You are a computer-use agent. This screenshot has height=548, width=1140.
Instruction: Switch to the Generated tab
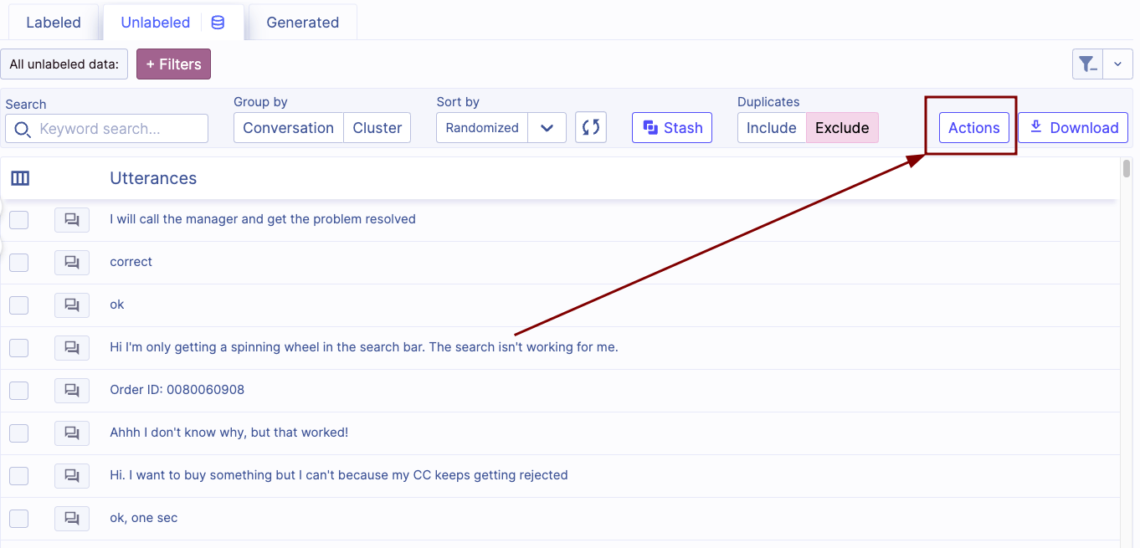(302, 23)
